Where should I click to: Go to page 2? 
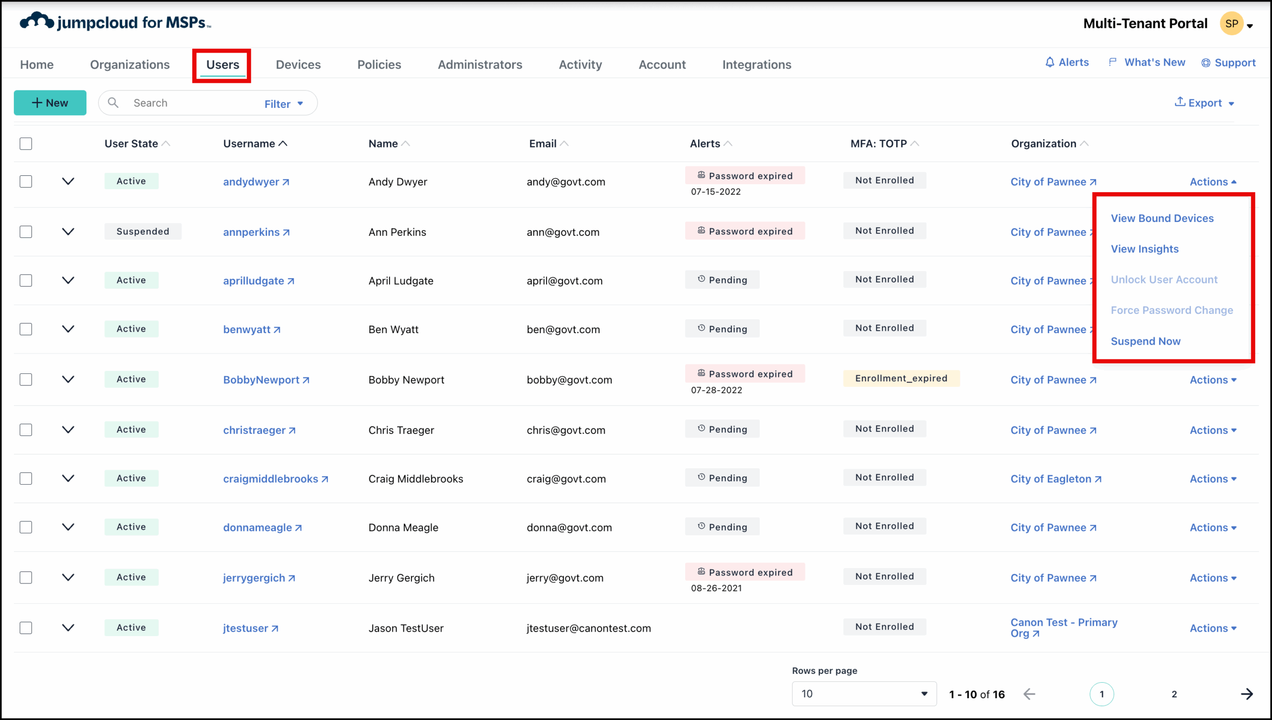point(1174,694)
